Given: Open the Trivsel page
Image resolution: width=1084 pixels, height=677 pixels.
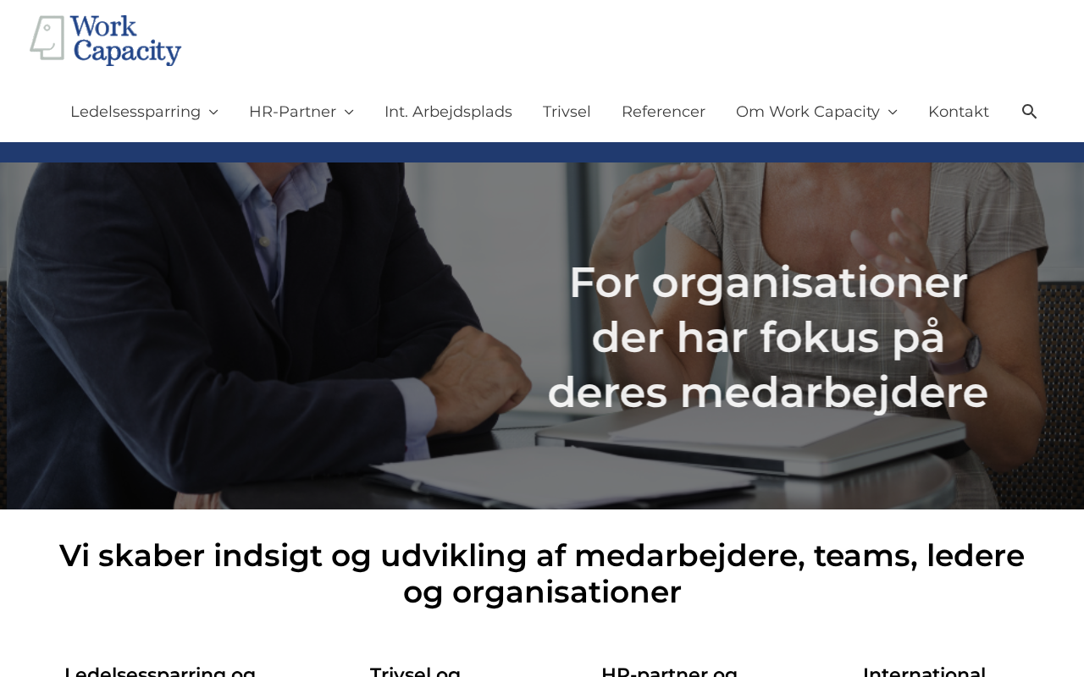Looking at the screenshot, I should point(567,112).
